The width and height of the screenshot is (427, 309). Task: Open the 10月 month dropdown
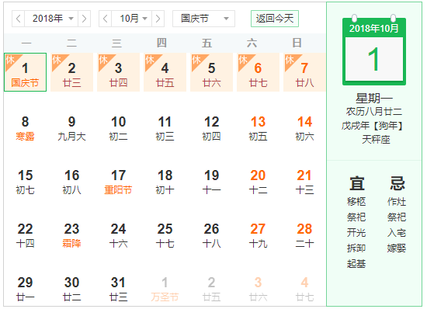(x=131, y=19)
